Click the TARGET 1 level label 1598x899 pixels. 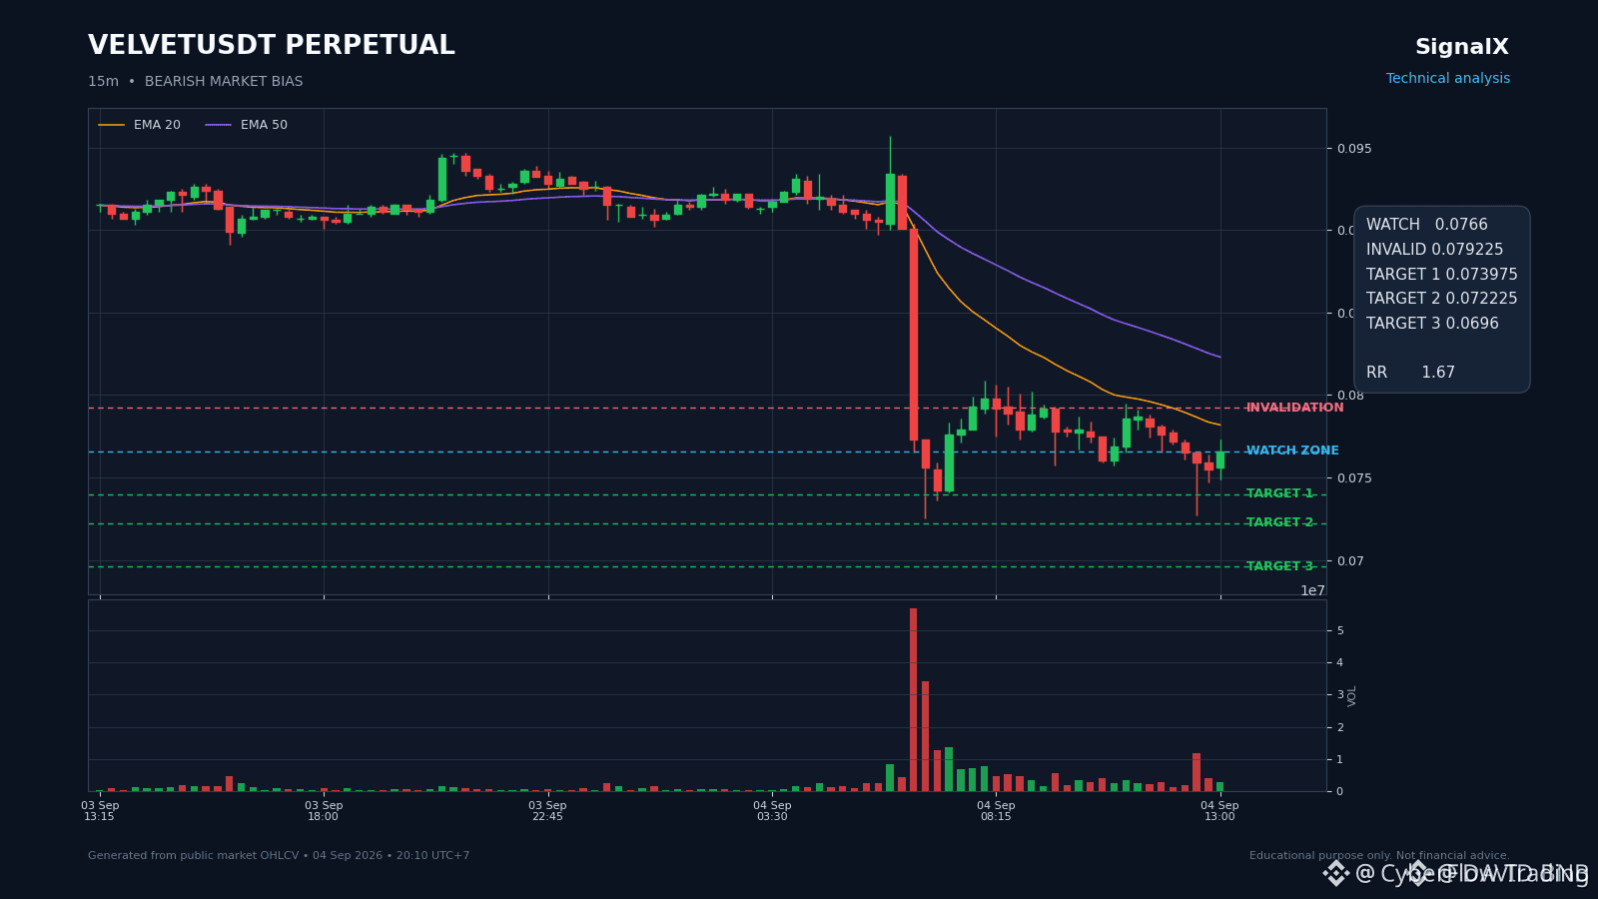(1279, 493)
